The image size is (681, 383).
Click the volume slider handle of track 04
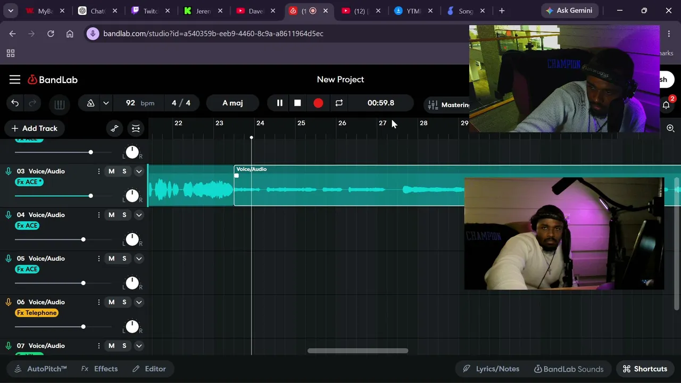83,239
